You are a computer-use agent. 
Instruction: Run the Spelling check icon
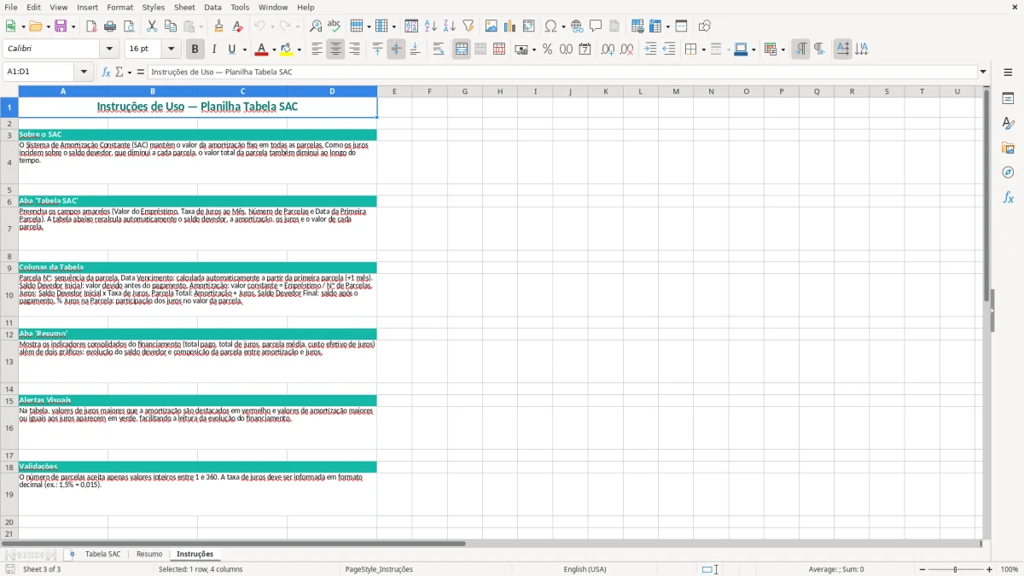(x=335, y=26)
